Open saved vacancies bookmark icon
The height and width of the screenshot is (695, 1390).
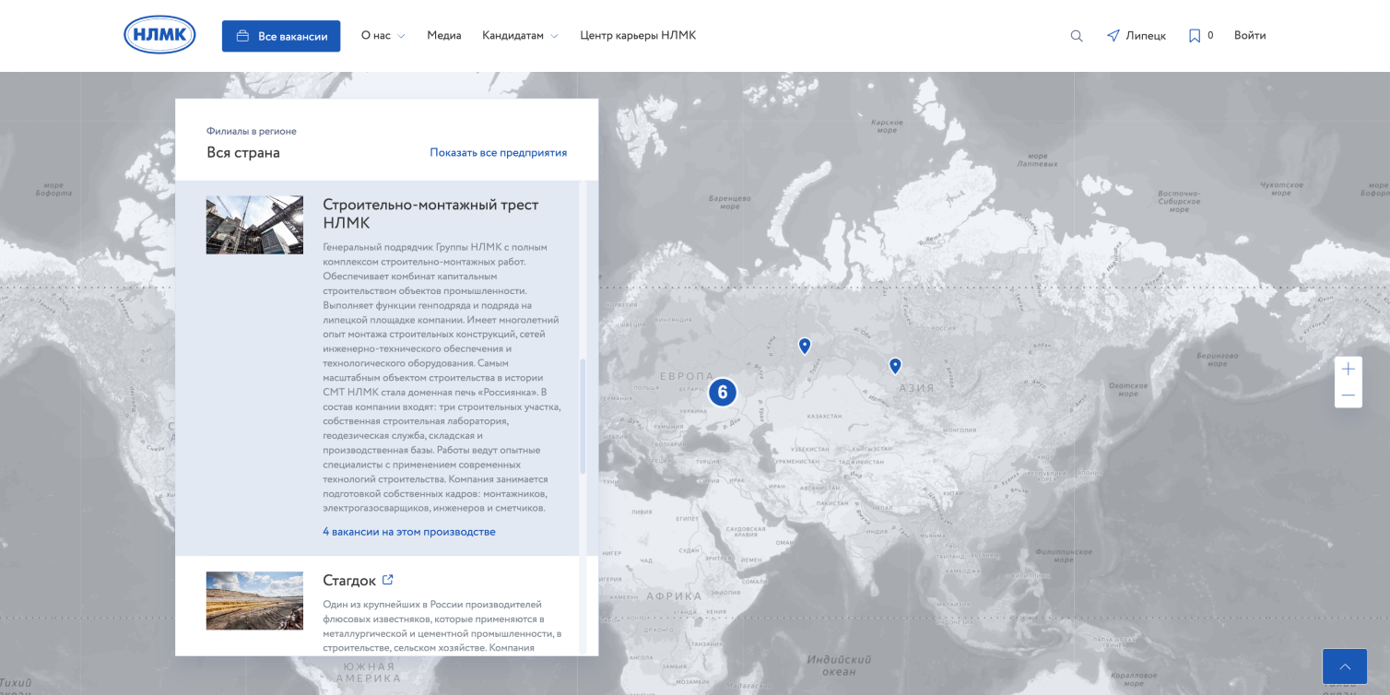click(x=1195, y=36)
